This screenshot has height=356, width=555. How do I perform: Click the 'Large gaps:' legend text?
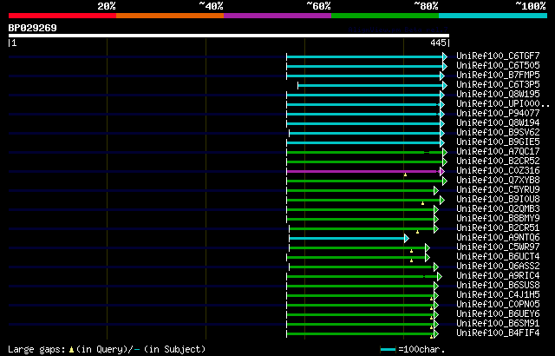point(36,350)
